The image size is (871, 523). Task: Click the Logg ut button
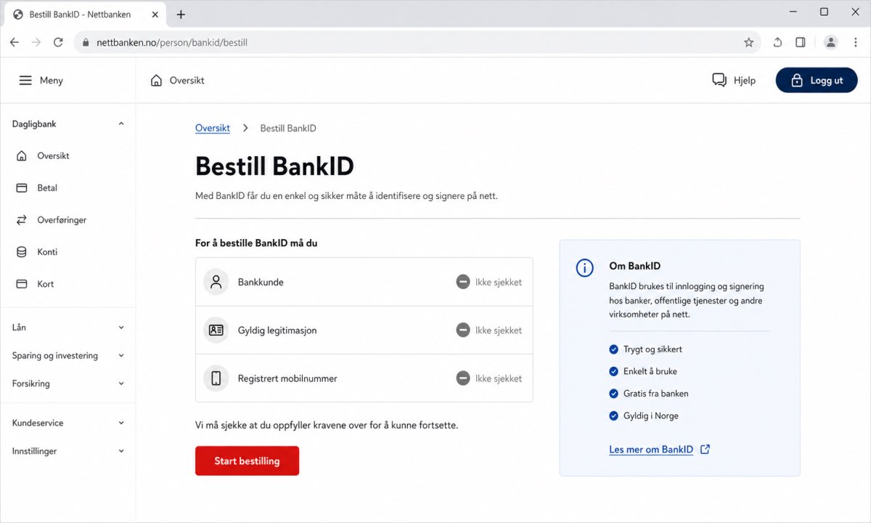817,81
